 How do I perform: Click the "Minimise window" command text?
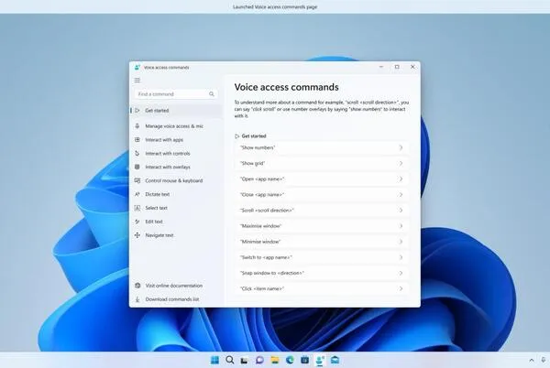(260, 242)
